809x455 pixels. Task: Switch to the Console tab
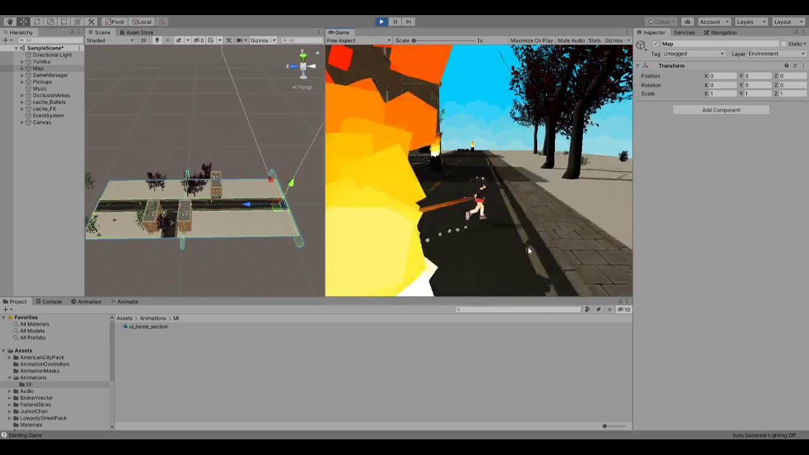click(49, 301)
